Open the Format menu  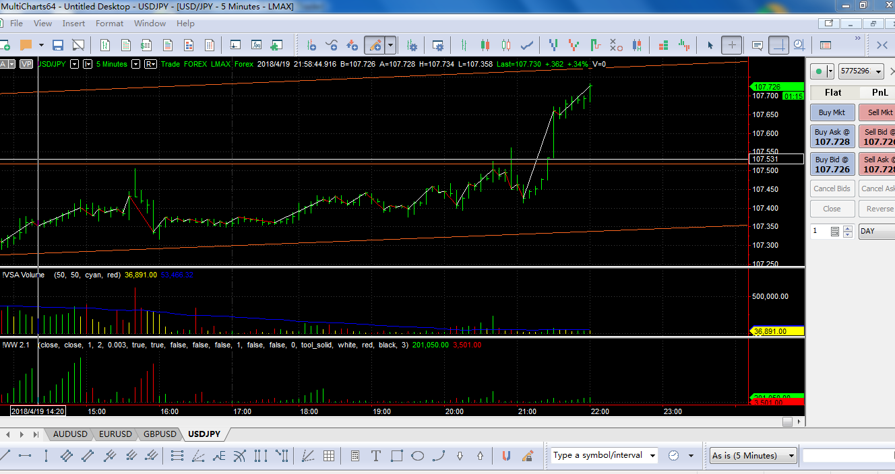pos(109,23)
